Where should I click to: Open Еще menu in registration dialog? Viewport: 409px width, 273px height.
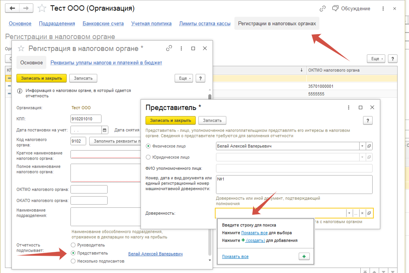(183, 78)
